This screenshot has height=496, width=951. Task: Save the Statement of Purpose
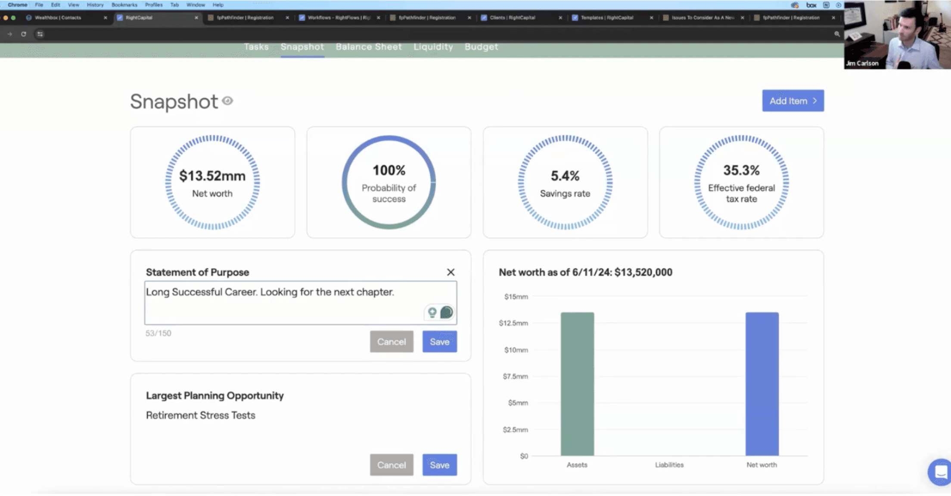[x=439, y=341]
